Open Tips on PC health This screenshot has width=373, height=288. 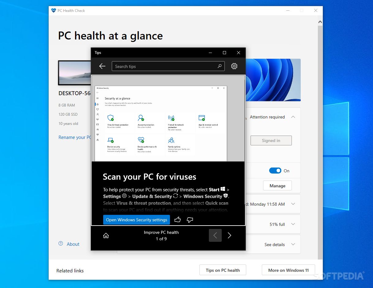[x=223, y=270]
